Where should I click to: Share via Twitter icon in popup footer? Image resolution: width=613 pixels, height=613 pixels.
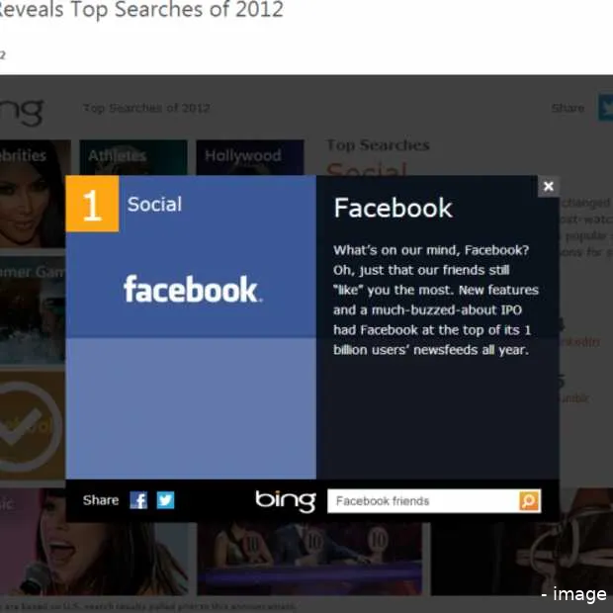point(165,500)
